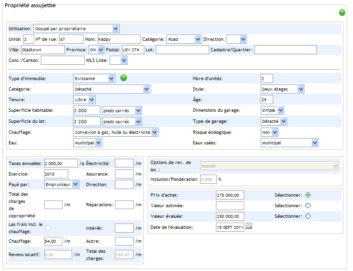Click the Intérêt amount field
The height and width of the screenshot is (271, 353).
(124, 228)
